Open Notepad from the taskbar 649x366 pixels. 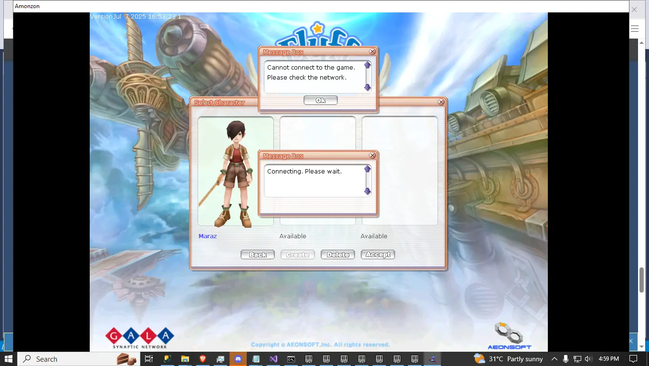point(256,359)
